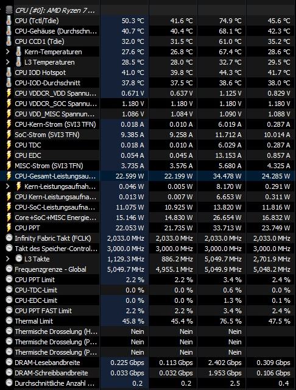Click maximum value 67.4 °C of Kern-Temperaturen

tap(230, 52)
